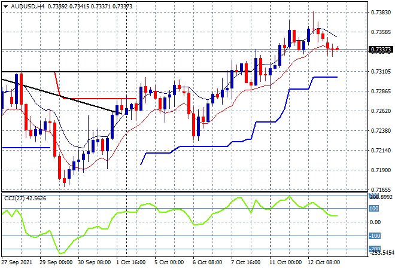
Task: Click the 0.73830 price scale label
Action: click(381, 13)
